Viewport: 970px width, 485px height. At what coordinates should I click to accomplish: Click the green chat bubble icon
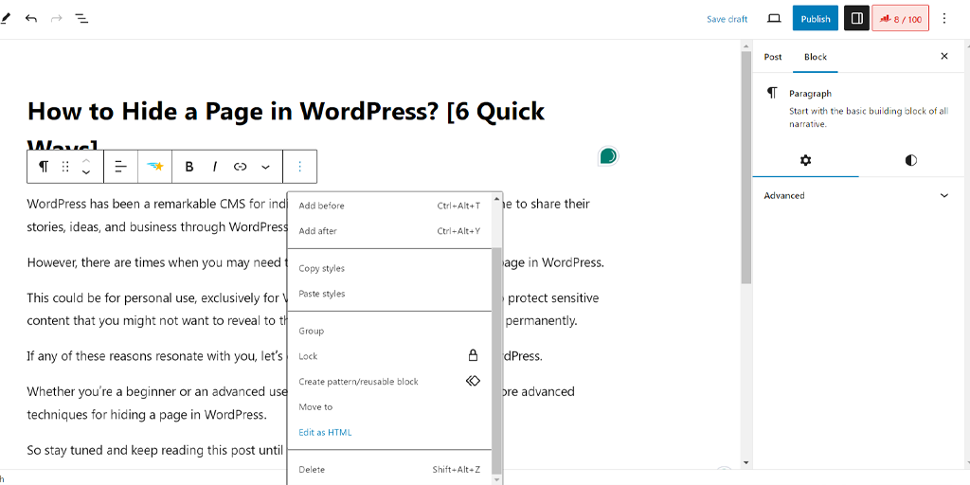point(608,156)
